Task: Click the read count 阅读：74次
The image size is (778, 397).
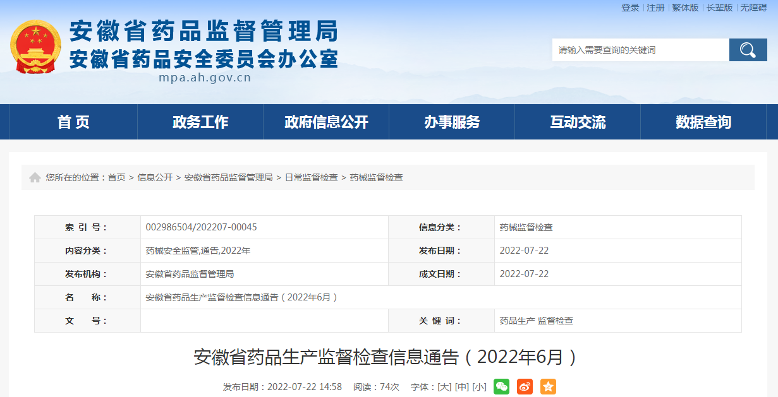Action: pos(376,387)
